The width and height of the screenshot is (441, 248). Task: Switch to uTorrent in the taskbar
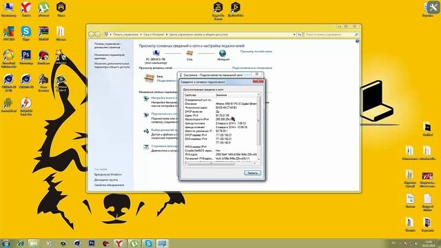pos(134,243)
